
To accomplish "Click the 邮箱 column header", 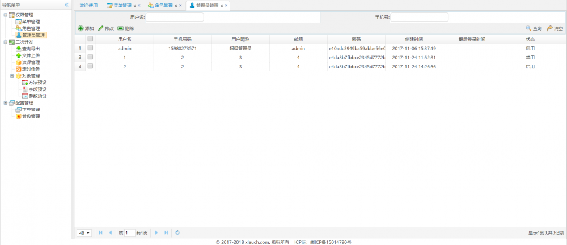I will 298,39.
